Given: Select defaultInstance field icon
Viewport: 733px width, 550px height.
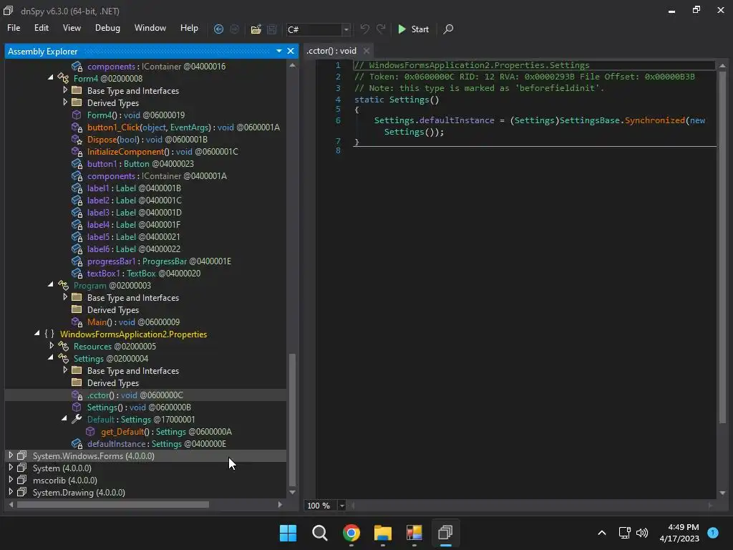Looking at the screenshot, I should [77, 443].
